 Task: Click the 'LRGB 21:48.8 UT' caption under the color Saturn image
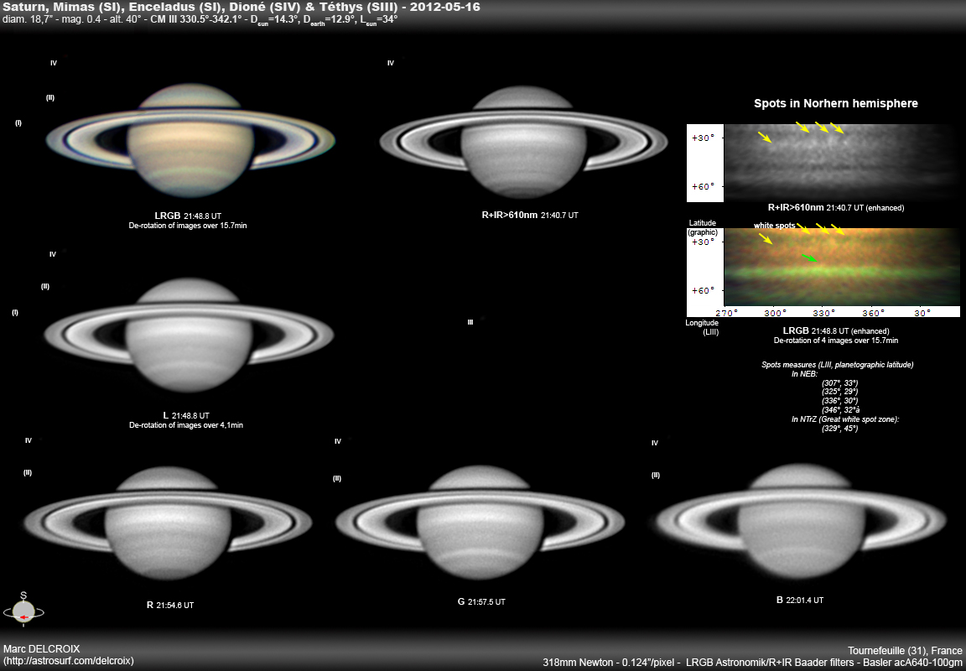pyautogui.click(x=188, y=216)
